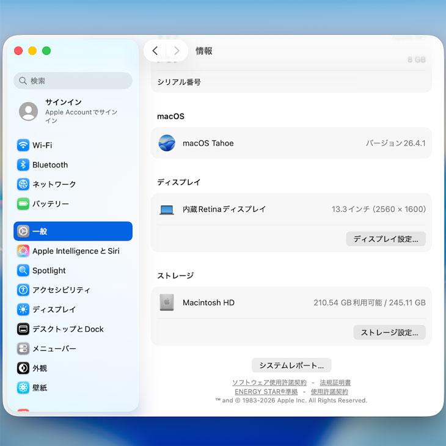Select Spotlight in the sidebar
The width and height of the screenshot is (446, 446).
[x=73, y=271]
